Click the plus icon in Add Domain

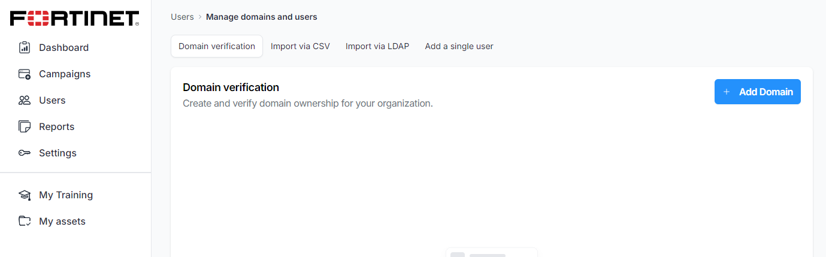[x=727, y=92]
